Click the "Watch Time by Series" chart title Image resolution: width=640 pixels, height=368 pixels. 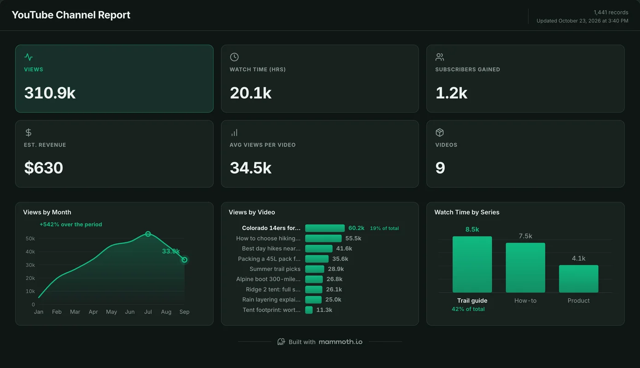[x=467, y=212]
